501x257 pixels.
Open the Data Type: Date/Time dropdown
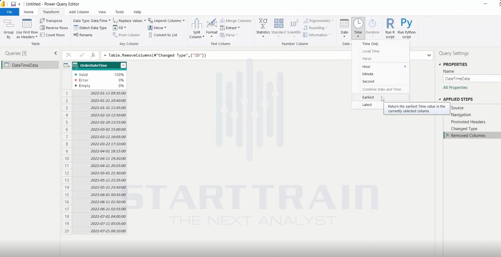(x=92, y=21)
